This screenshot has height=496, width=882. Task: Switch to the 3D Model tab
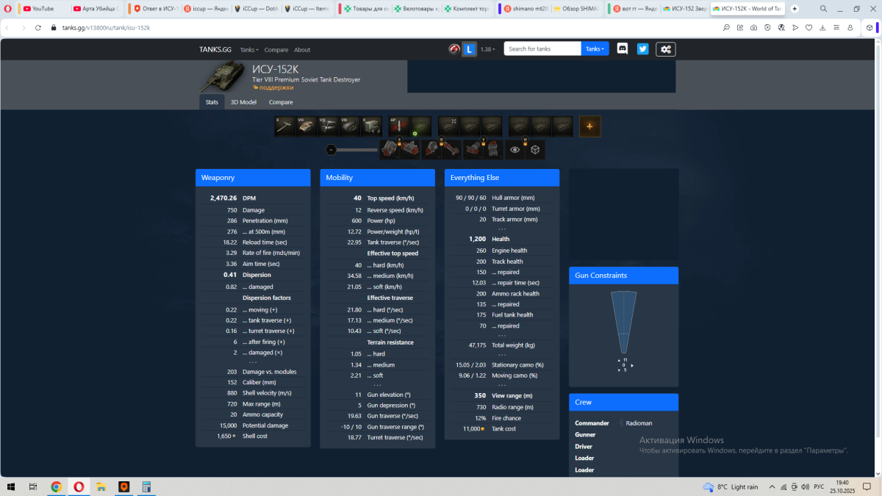point(243,102)
